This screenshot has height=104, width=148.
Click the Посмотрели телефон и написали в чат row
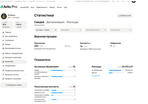55,96
